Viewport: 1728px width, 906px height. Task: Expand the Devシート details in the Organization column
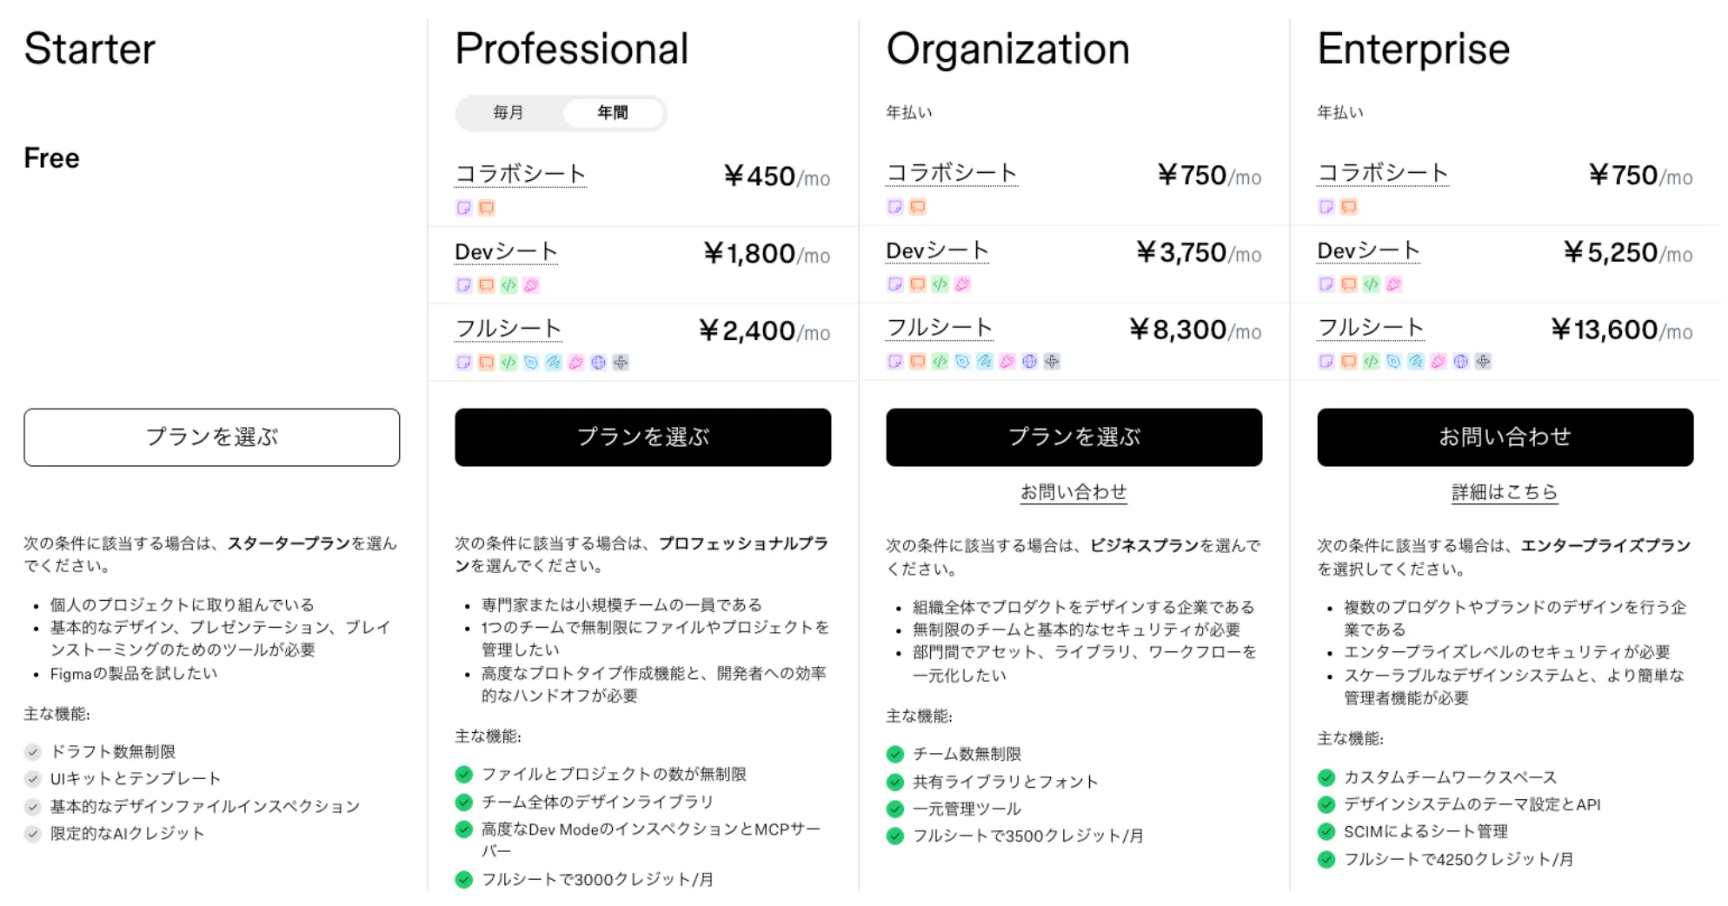[937, 250]
